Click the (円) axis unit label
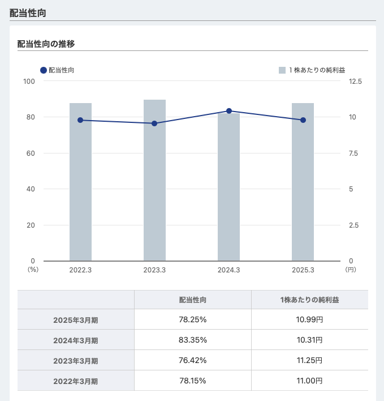384x401 pixels. click(351, 269)
